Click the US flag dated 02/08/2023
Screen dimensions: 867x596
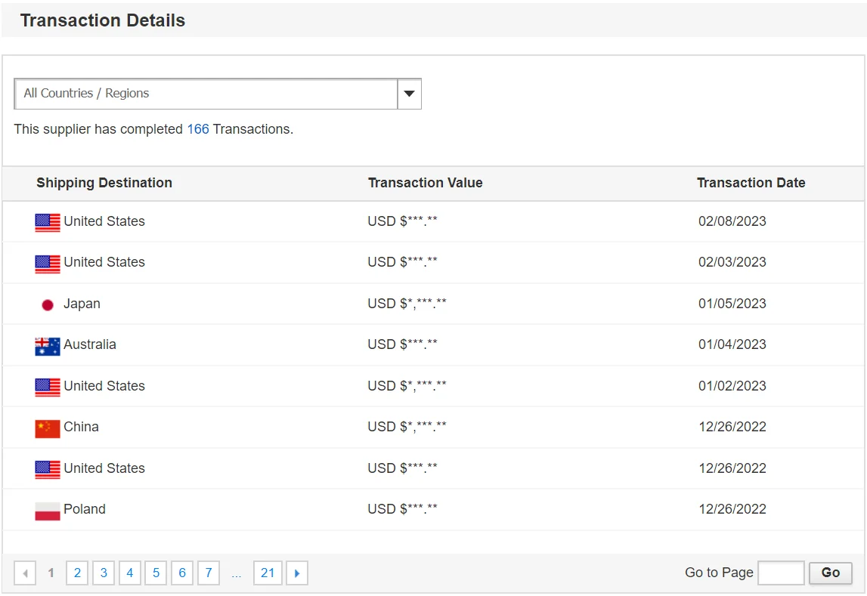point(48,222)
